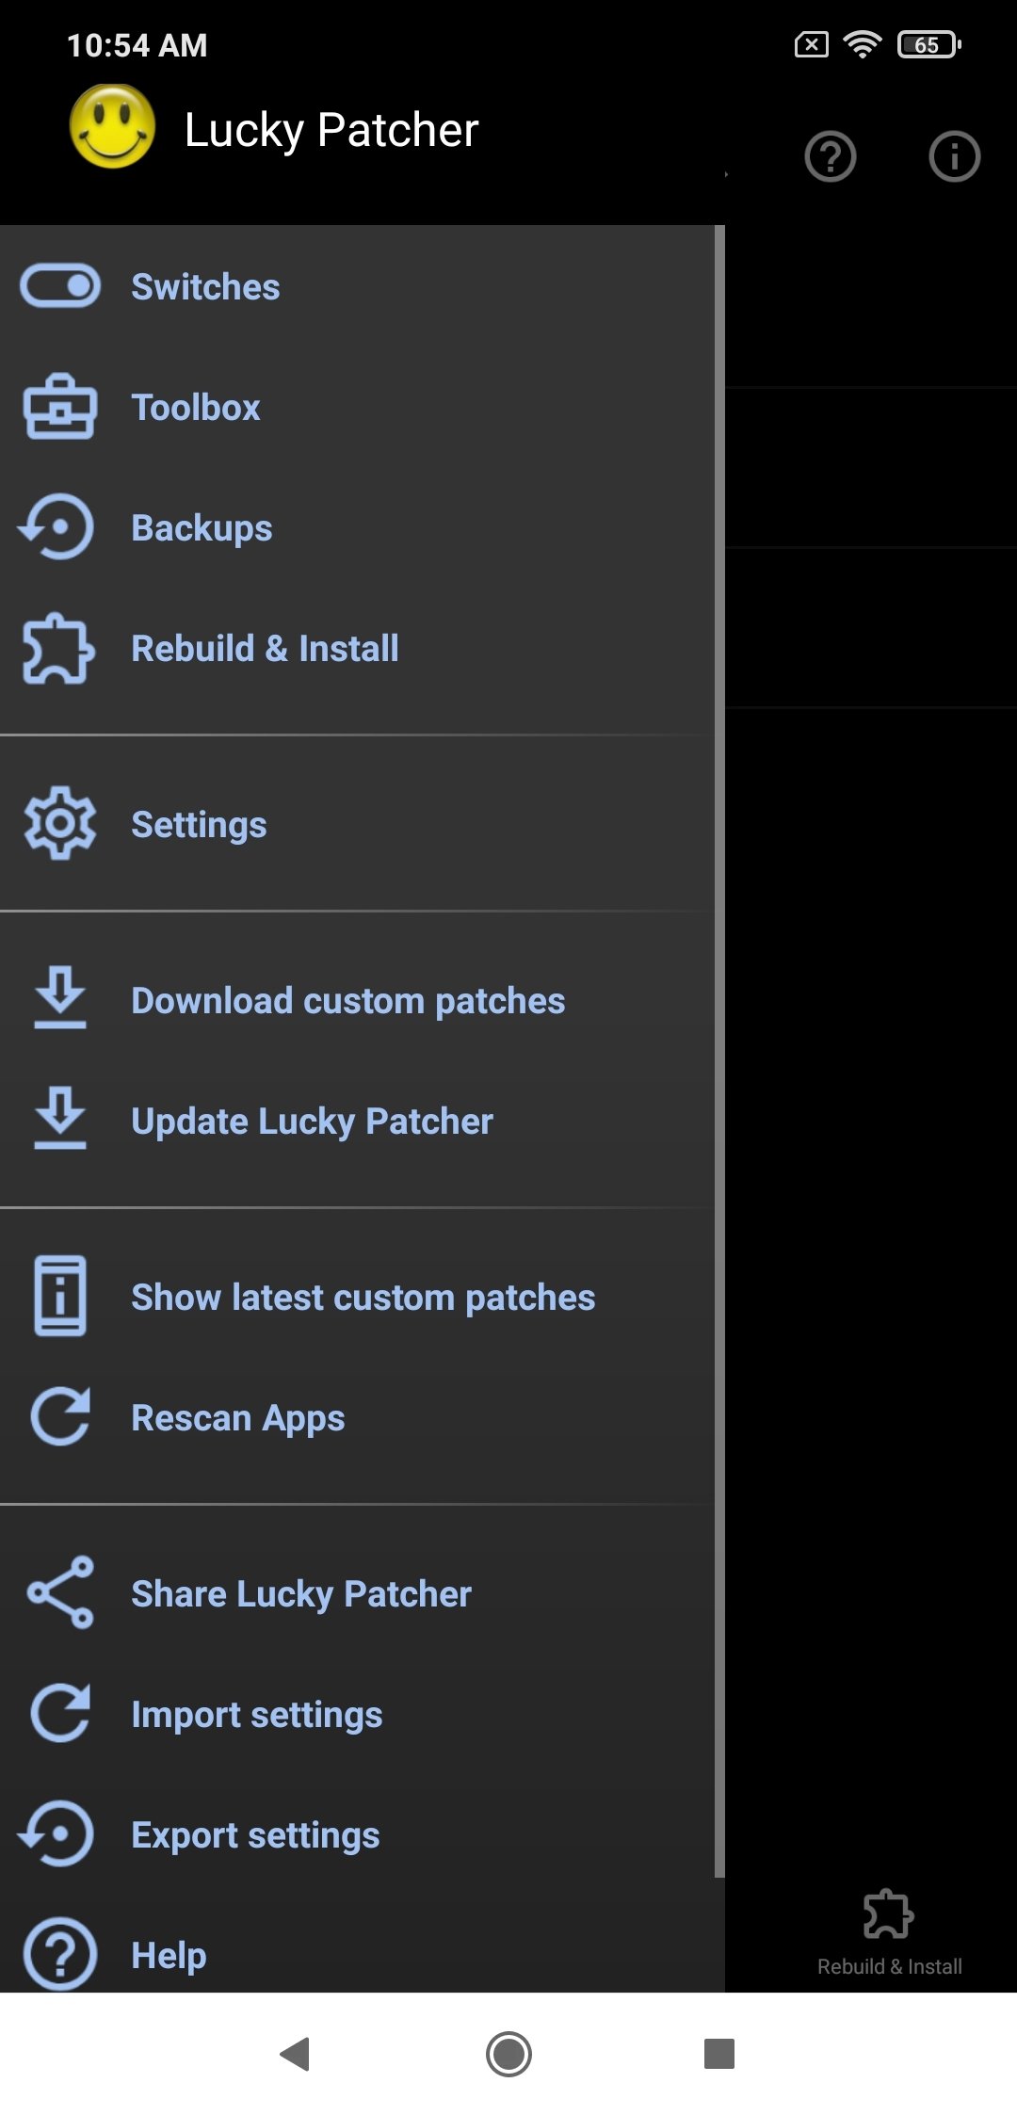Tap the Share Lucky Patcher share icon
The image size is (1017, 2115).
coord(60,1592)
